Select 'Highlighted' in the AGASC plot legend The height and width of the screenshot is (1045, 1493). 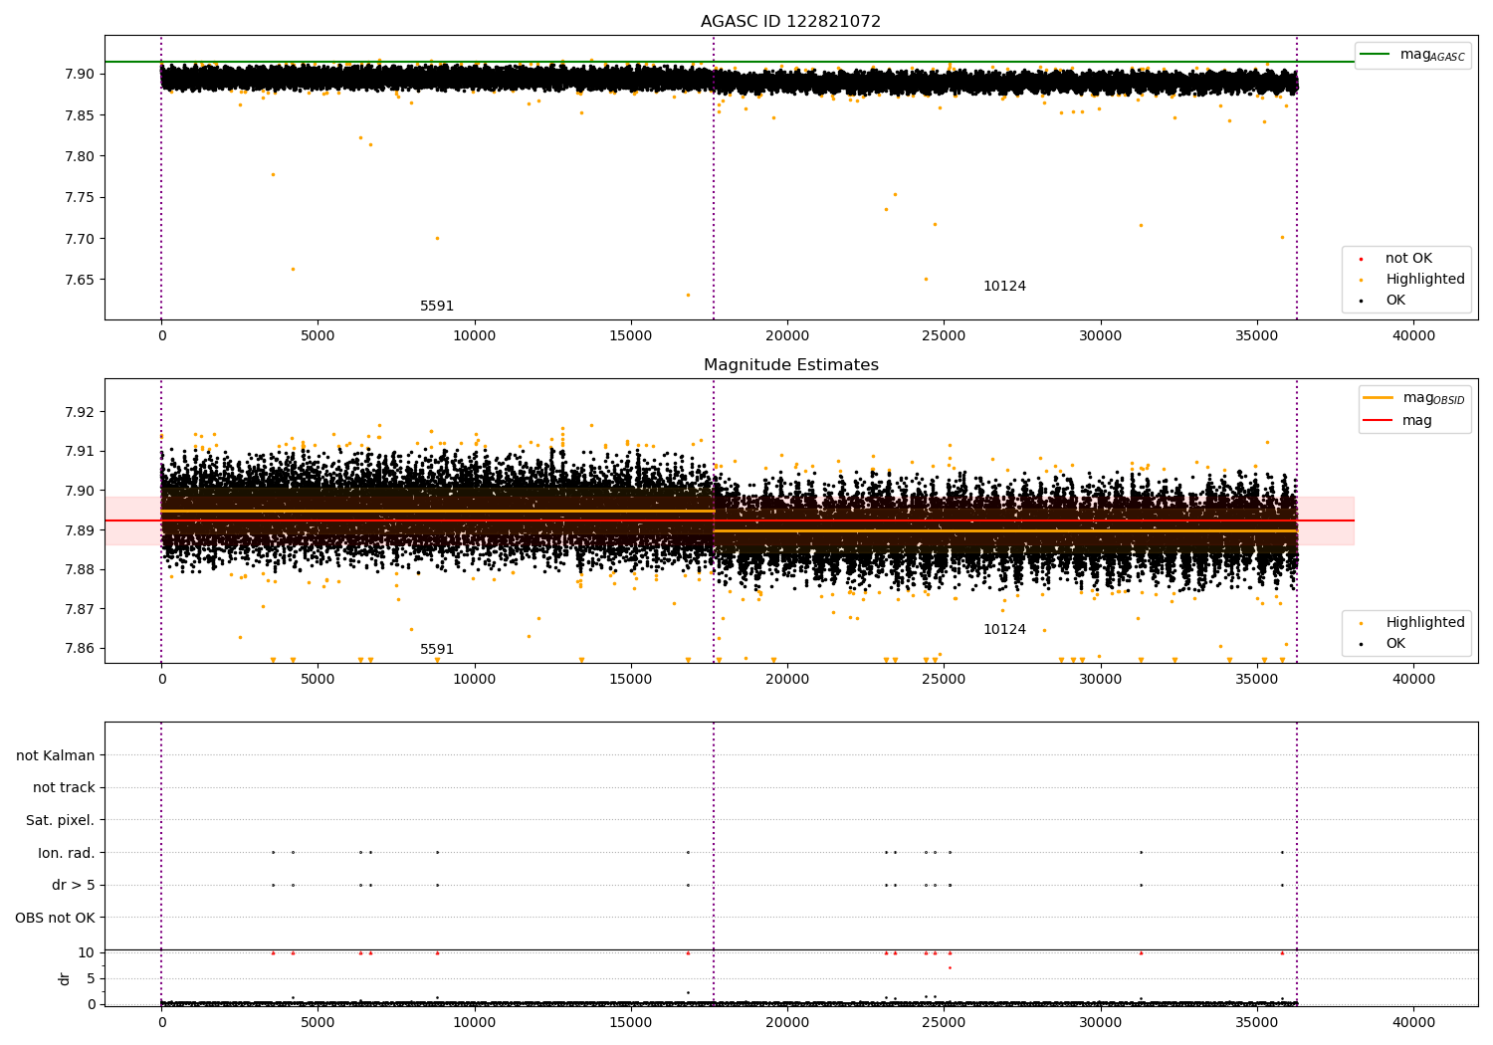point(1425,280)
